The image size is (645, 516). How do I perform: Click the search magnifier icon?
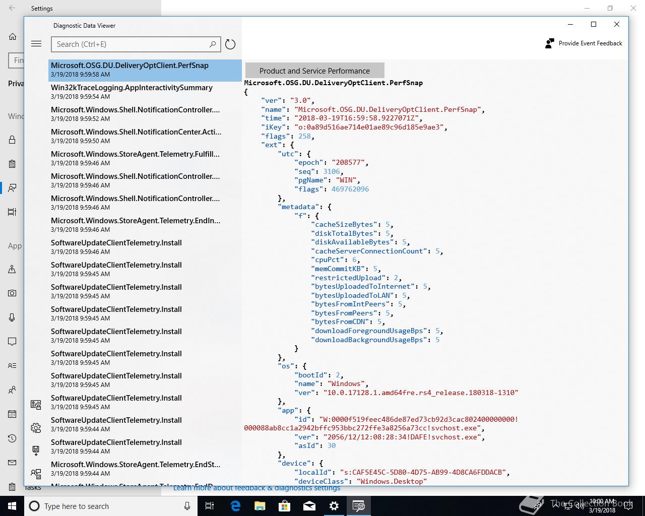pyautogui.click(x=213, y=44)
